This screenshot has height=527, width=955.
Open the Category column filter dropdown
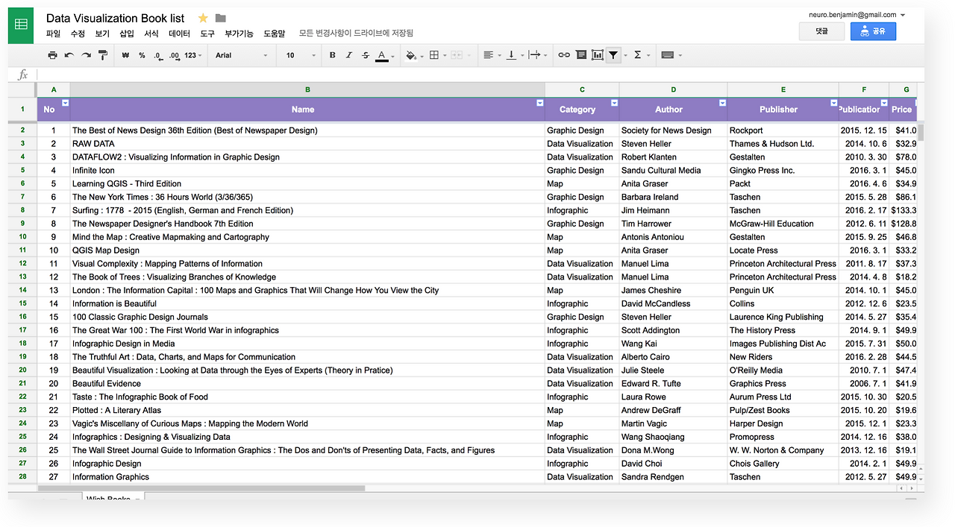[615, 103]
